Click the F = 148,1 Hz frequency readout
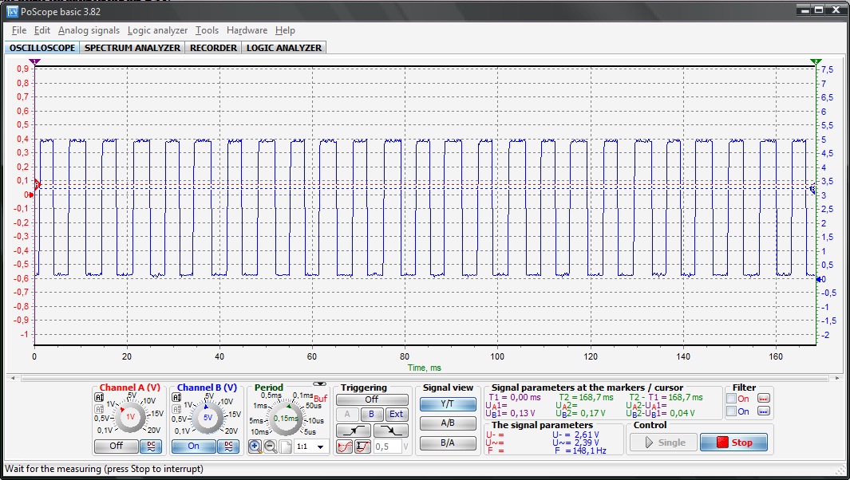 point(580,450)
